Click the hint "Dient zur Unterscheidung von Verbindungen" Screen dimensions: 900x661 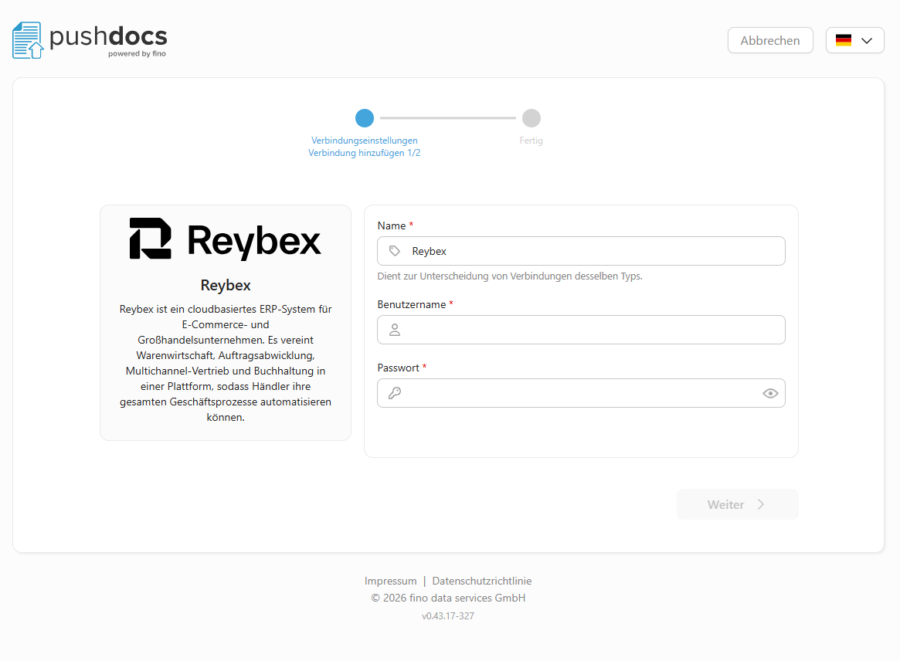point(510,276)
